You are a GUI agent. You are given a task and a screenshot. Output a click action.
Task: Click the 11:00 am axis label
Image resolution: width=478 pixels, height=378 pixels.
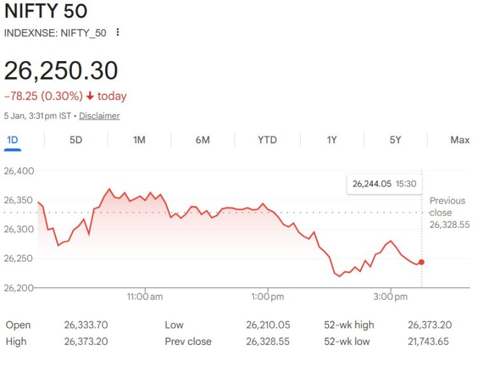tap(145, 297)
